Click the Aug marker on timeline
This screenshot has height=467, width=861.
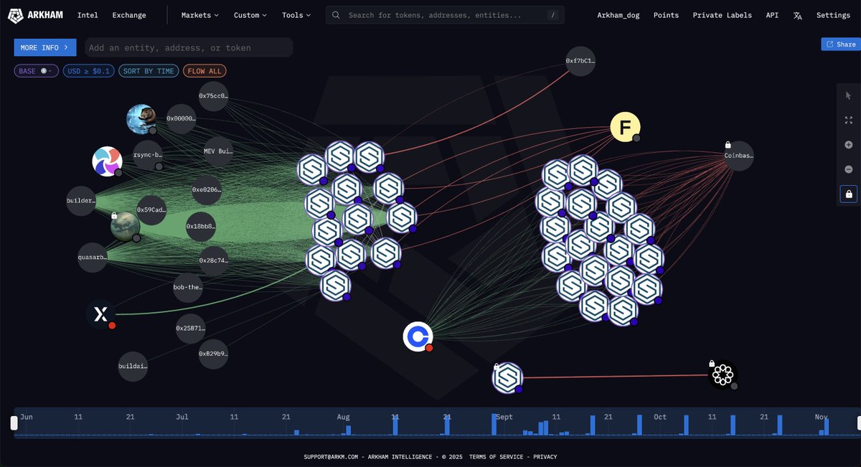click(x=343, y=417)
